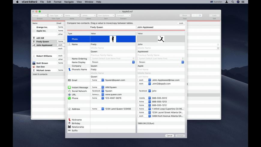The width and height of the screenshot is (261, 147).
Task: Open the Apple menu
Action: coord(17,2)
